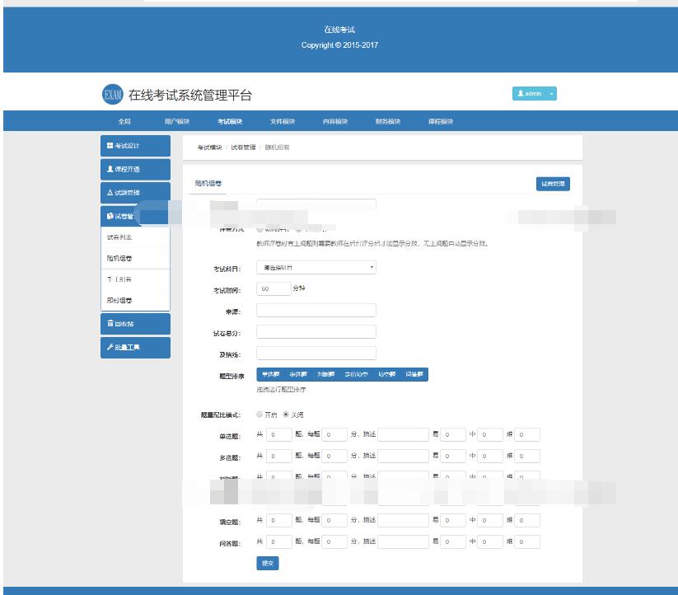Screen dimensions: 678x595
Task: Click the 试卷管理 button
Action: click(x=553, y=184)
